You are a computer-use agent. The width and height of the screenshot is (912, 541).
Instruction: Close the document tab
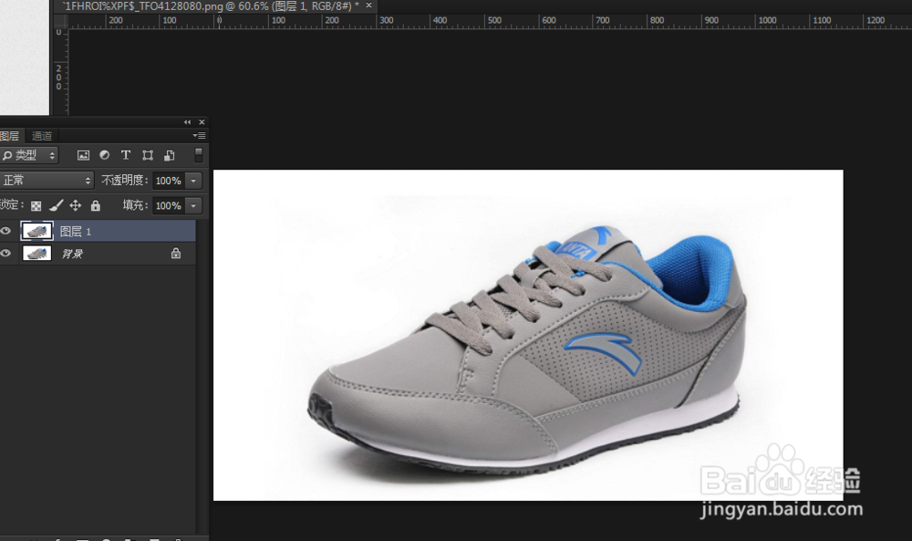[368, 5]
